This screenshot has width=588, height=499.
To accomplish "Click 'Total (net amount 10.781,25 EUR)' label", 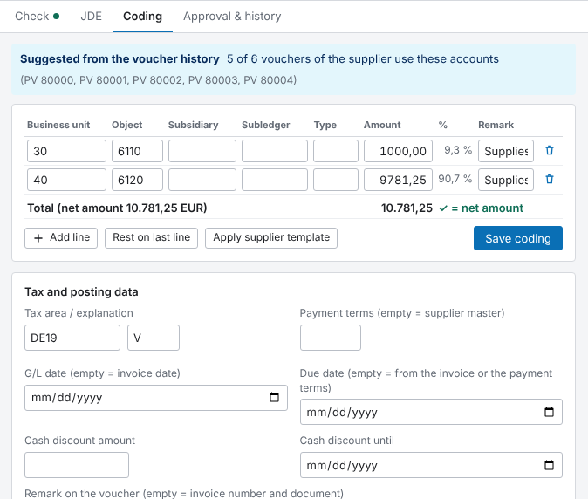I will (x=117, y=208).
